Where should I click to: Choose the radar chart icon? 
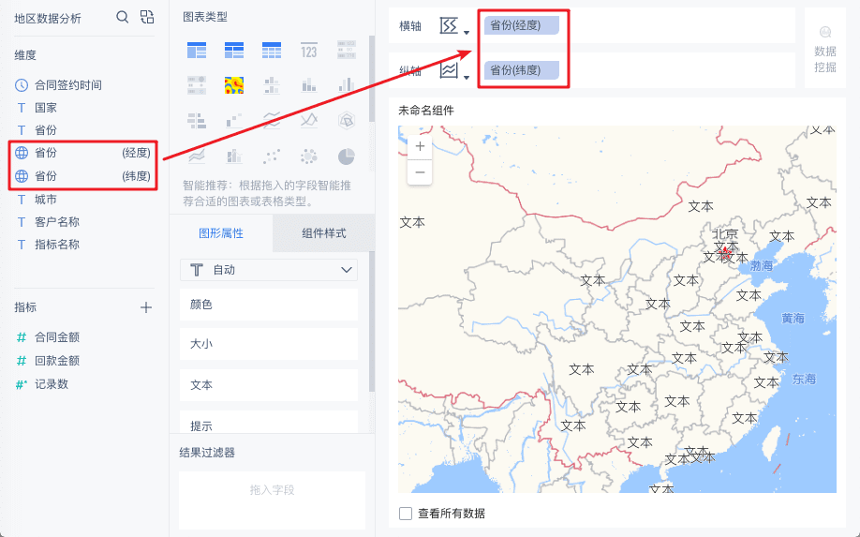click(346, 121)
